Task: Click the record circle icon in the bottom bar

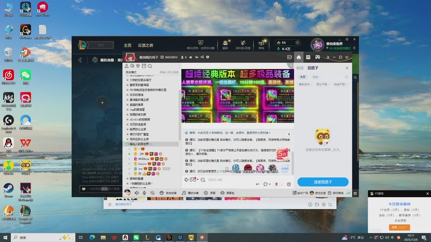Action: [206, 193]
